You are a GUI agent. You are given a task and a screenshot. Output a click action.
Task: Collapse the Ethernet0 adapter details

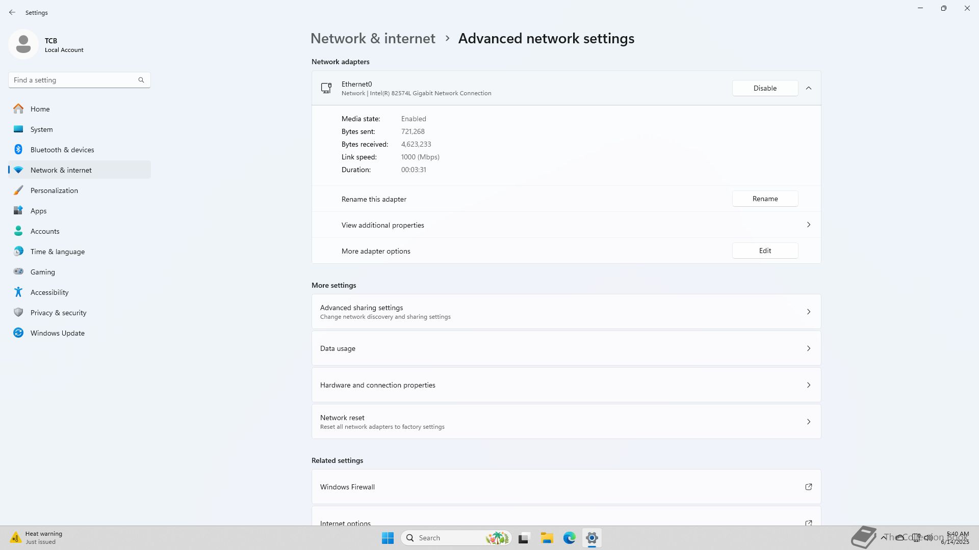[x=808, y=88]
